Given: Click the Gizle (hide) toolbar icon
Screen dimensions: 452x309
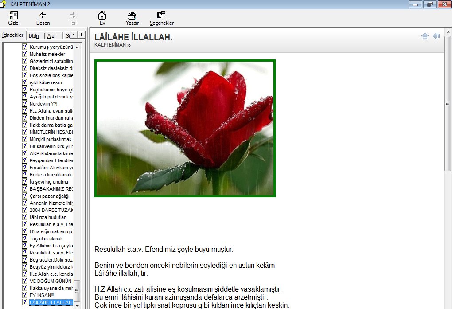Looking at the screenshot, I should 13,16.
